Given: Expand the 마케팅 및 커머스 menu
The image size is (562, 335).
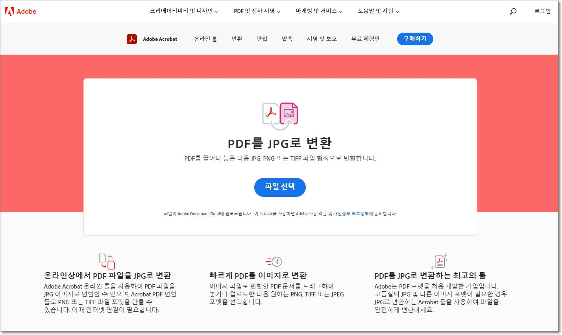Looking at the screenshot, I should click(319, 11).
